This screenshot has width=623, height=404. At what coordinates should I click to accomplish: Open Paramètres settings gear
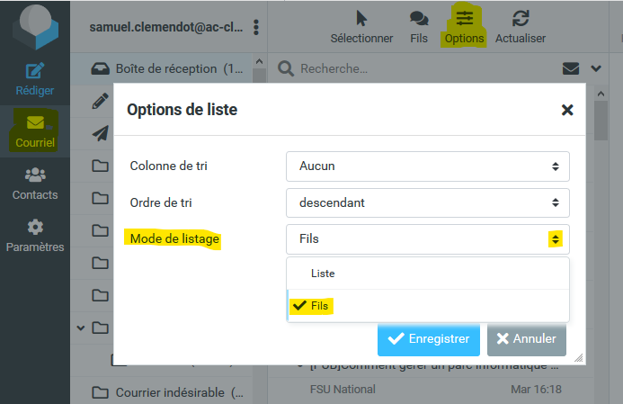pos(35,228)
